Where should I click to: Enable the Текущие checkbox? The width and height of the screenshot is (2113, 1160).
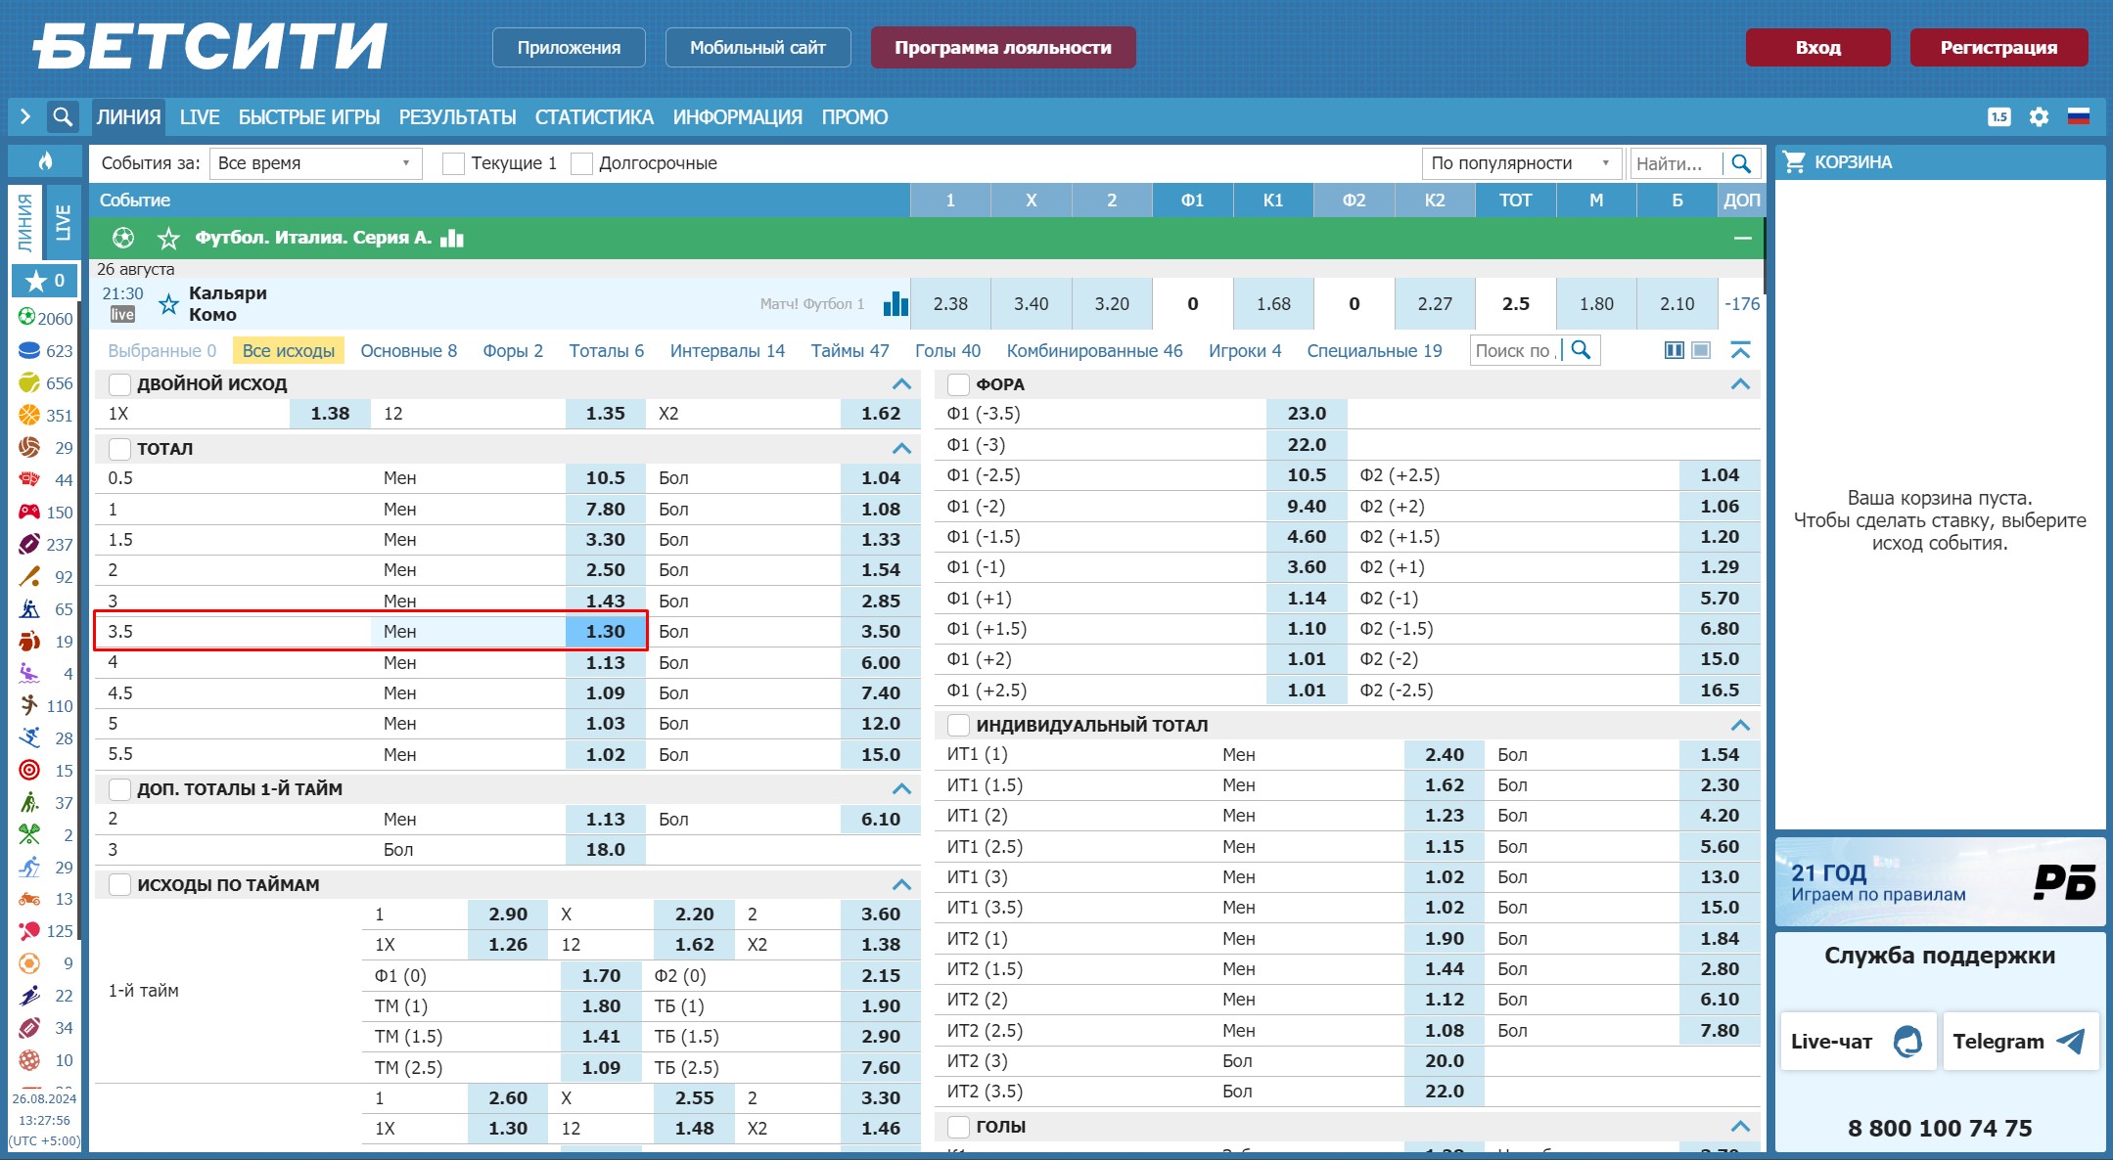[x=453, y=163]
